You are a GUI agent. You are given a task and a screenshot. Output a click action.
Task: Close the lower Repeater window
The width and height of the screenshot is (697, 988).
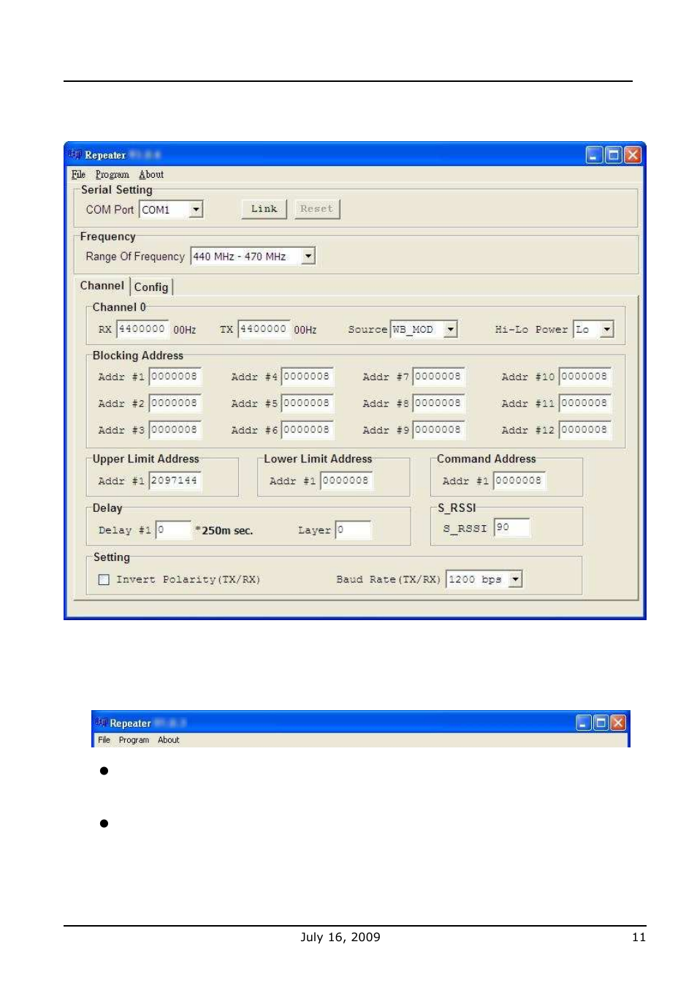coord(618,723)
